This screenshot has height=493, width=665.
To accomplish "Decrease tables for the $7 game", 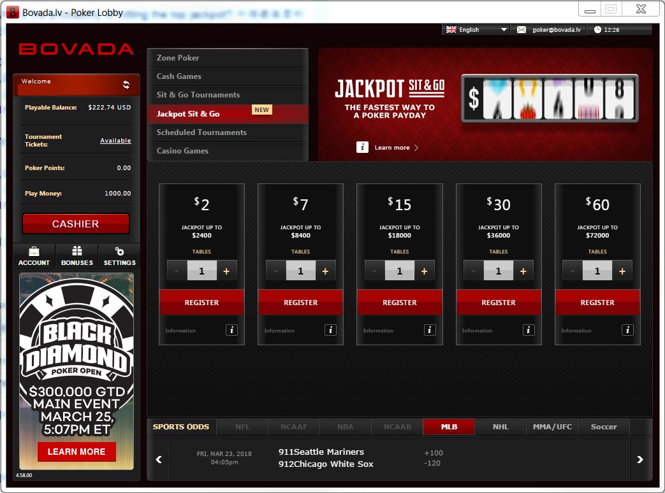I will click(275, 271).
